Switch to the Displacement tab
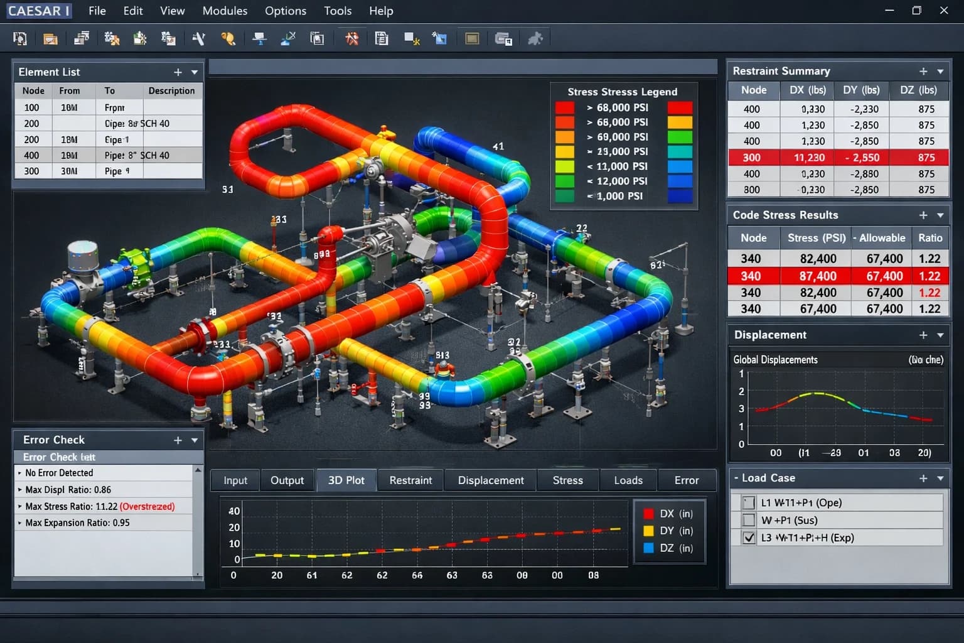Viewport: 964px width, 643px height. pyautogui.click(x=491, y=480)
